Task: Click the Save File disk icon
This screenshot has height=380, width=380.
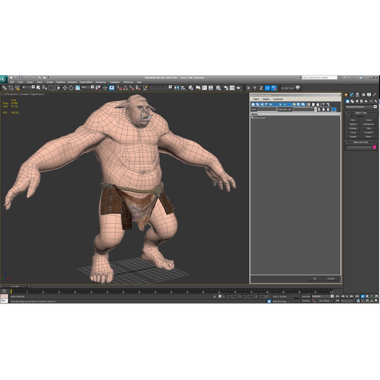Action: coord(21,77)
